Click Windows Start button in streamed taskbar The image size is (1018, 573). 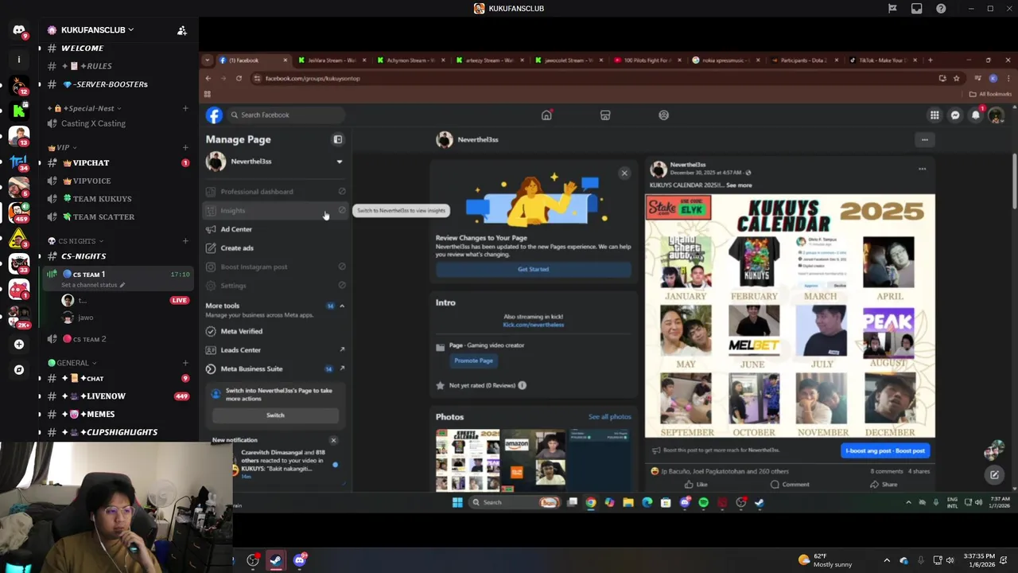pos(457,502)
